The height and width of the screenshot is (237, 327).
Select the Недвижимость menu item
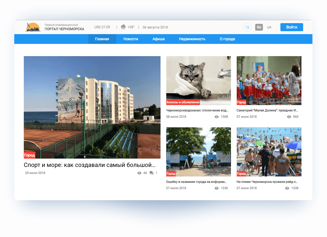(x=192, y=39)
